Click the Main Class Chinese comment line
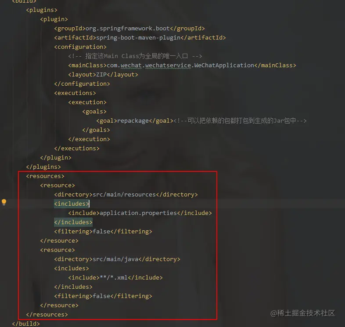The width and height of the screenshot is (345, 327). [x=135, y=56]
